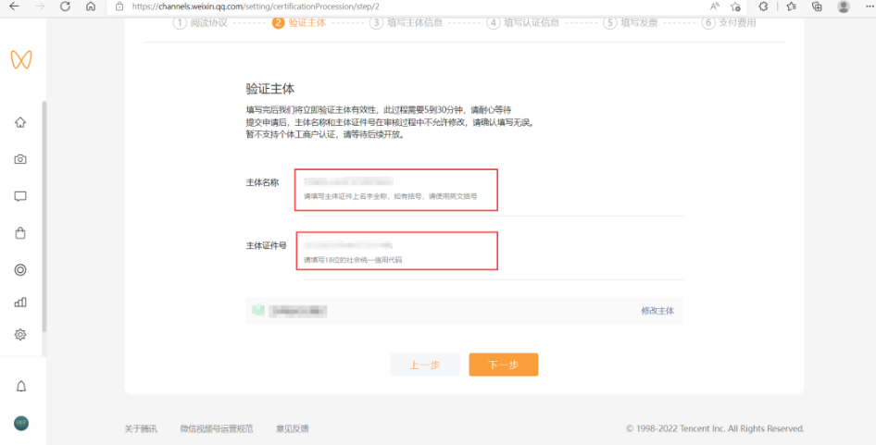The width and height of the screenshot is (876, 445).
Task: Open the home icon in the sidebar
Action: coord(20,122)
